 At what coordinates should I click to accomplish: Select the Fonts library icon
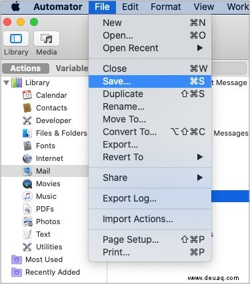[27, 146]
